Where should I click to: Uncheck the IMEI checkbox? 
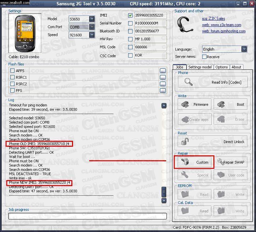tap(130, 15)
